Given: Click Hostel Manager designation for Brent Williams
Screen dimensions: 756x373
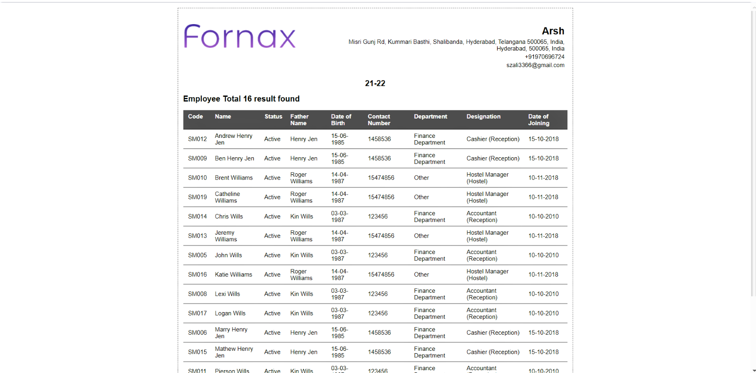Looking at the screenshot, I should 488,178.
